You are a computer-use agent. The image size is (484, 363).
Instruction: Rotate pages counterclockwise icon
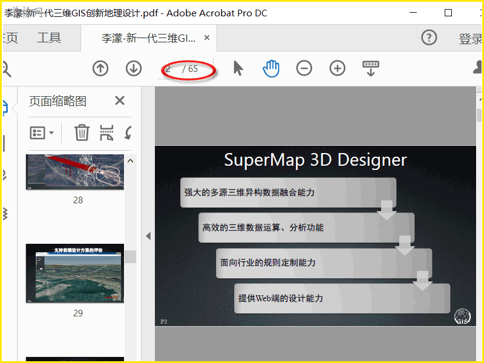[x=128, y=132]
